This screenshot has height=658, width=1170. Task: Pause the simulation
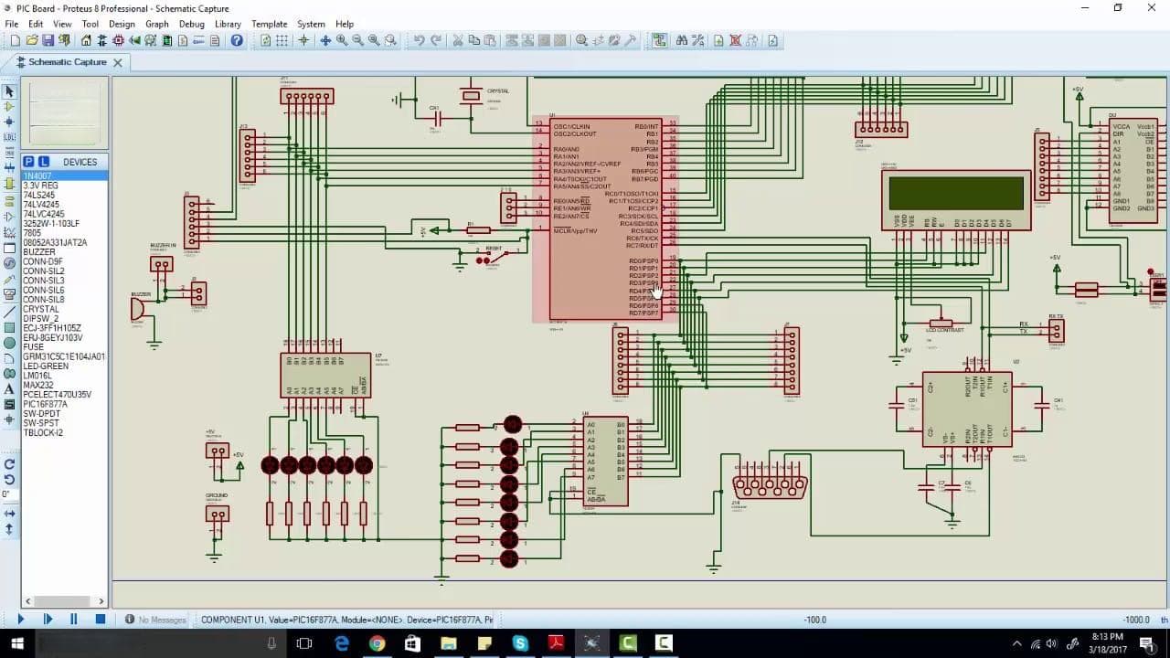(x=73, y=619)
